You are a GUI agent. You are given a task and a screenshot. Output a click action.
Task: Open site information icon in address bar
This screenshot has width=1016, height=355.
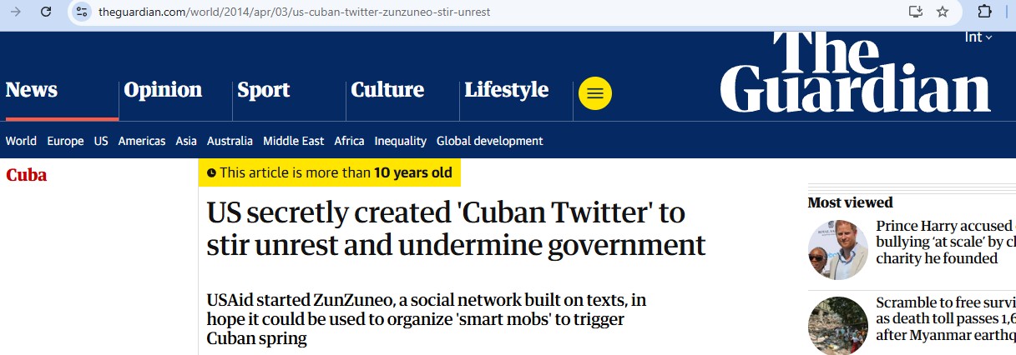click(x=81, y=12)
